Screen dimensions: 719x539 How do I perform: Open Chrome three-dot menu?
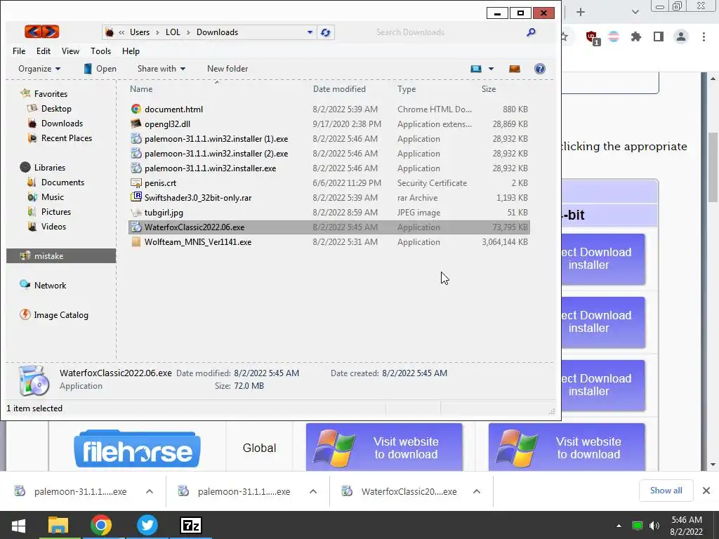704,36
